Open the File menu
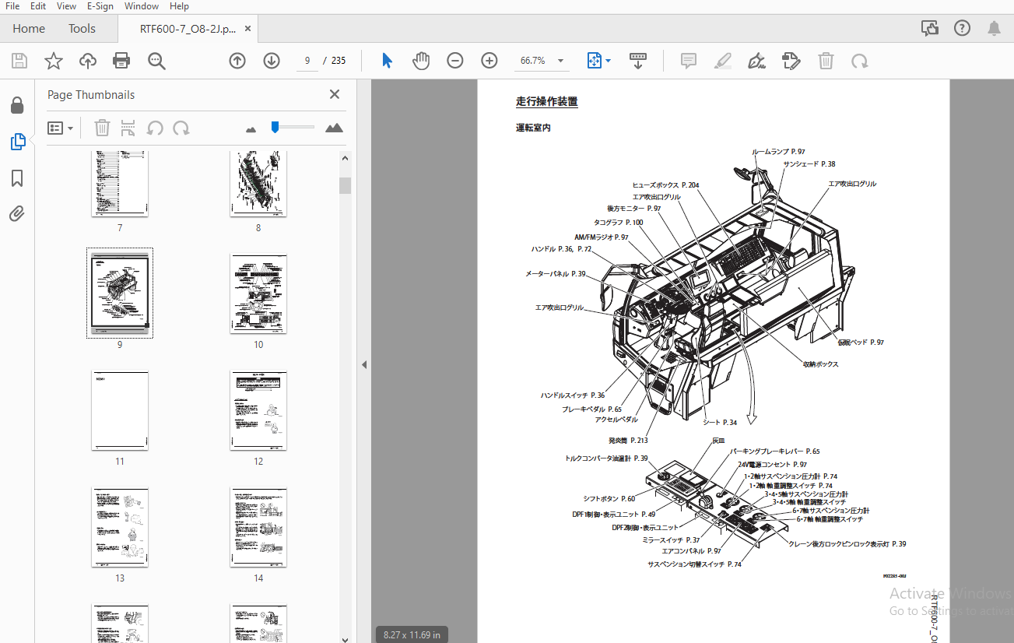Image resolution: width=1014 pixels, height=643 pixels. click(12, 6)
